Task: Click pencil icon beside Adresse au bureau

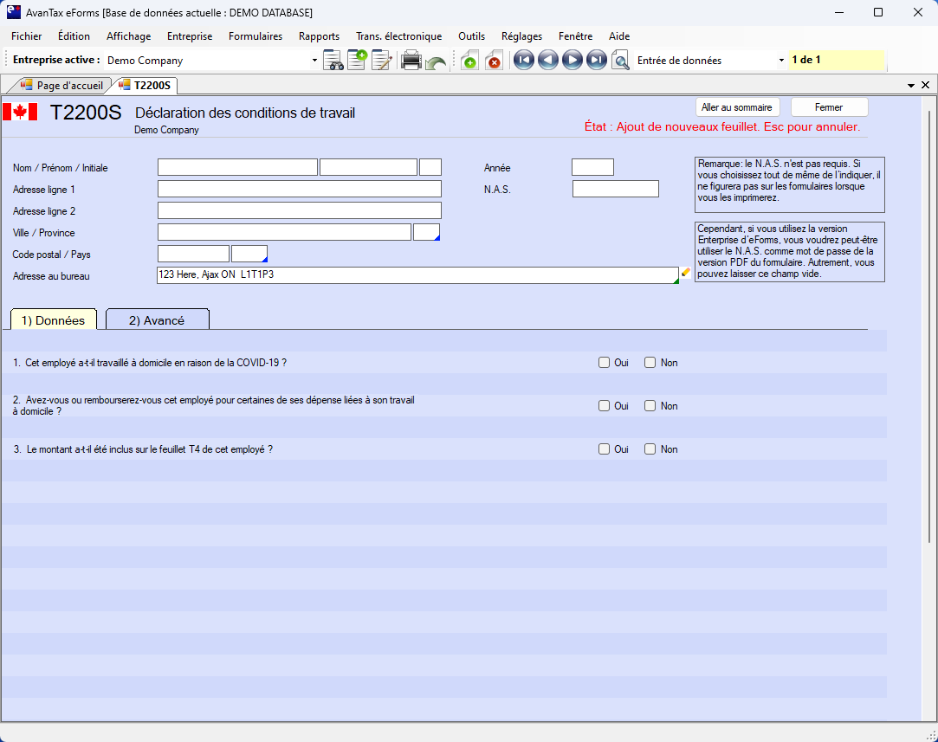Action: point(686,273)
